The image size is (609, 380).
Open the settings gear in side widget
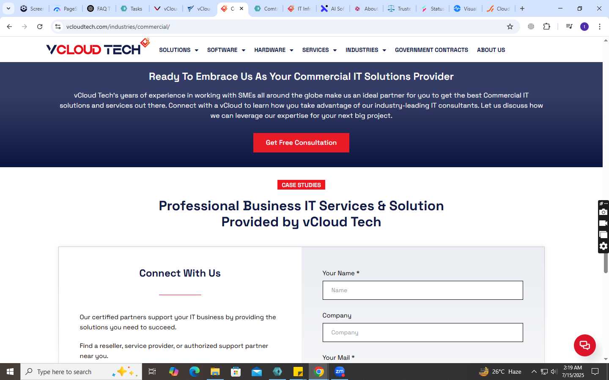point(604,246)
